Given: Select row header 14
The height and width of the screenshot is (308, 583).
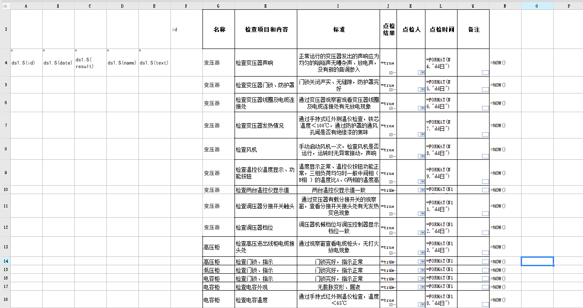Looking at the screenshot, I should (5, 261).
